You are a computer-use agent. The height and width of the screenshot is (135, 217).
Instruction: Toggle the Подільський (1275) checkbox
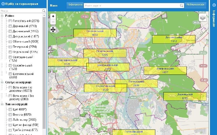10,52
